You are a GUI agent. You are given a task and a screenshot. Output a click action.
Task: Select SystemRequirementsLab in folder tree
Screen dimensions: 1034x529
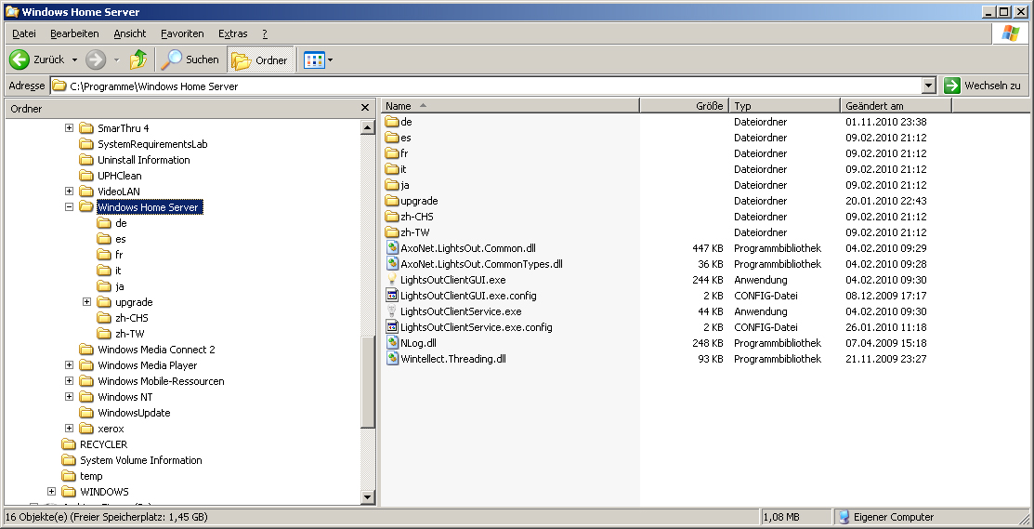(152, 144)
